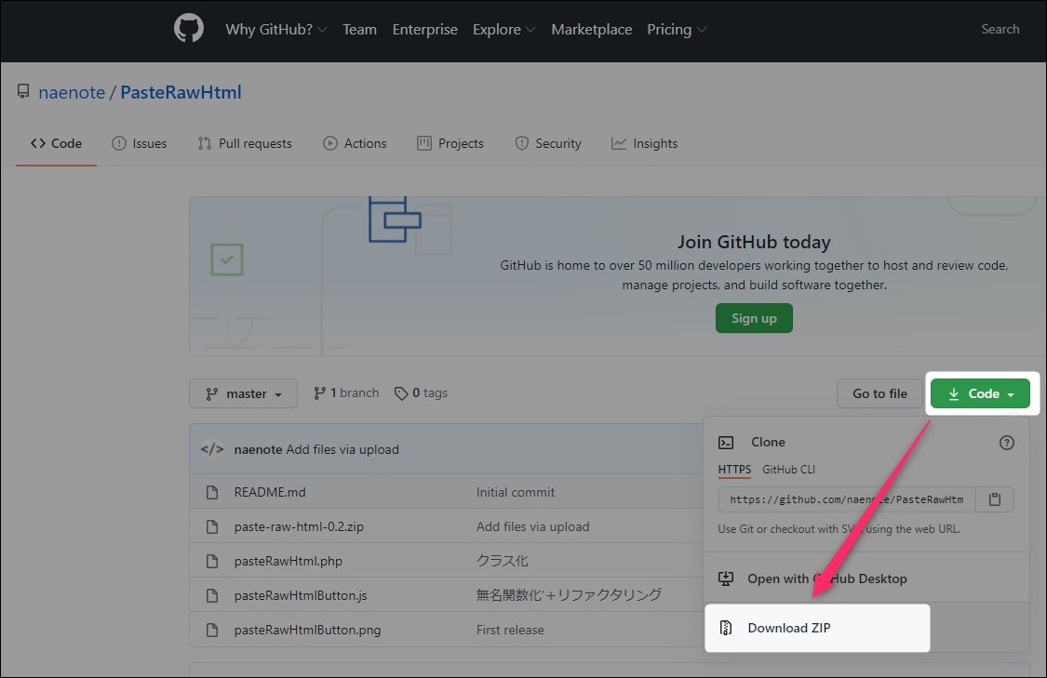Select the Issues tab
Viewport: 1047px width, 678px height.
coord(140,143)
